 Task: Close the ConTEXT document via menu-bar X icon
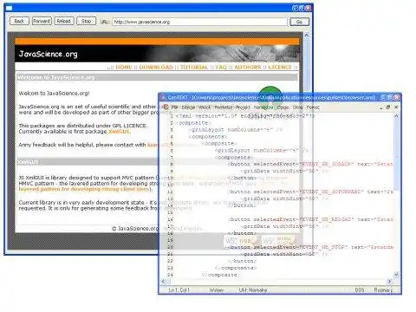tap(396, 107)
